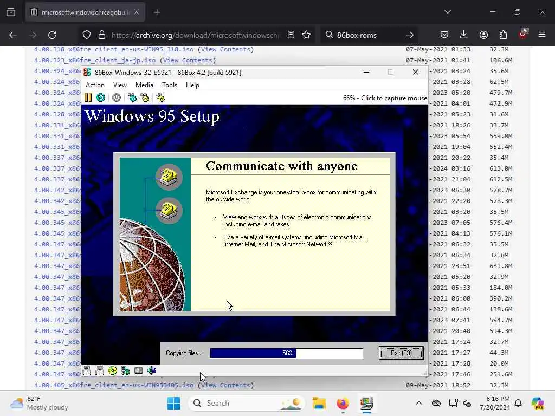Toggle reader view in address bar

click(291, 35)
